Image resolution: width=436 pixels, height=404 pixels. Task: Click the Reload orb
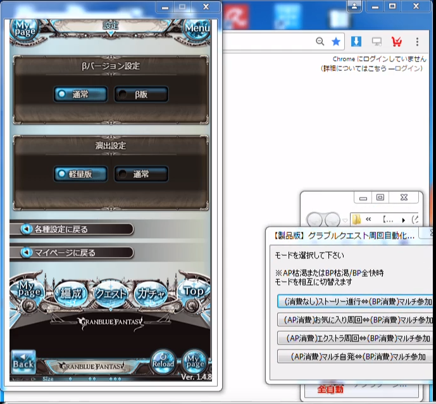[163, 362]
